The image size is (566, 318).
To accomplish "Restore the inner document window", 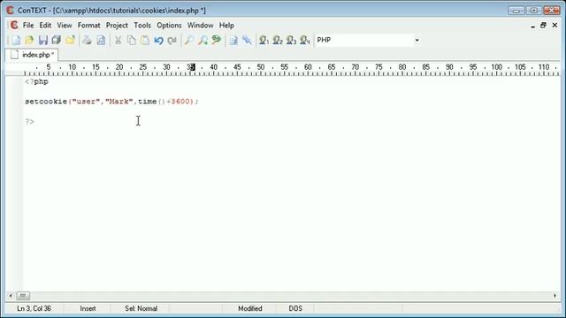I will (x=543, y=26).
